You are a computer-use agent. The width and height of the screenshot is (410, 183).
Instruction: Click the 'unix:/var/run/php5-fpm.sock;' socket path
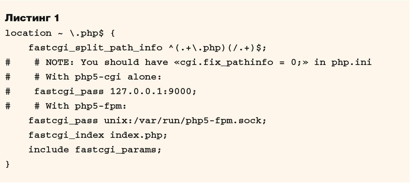coord(185,121)
